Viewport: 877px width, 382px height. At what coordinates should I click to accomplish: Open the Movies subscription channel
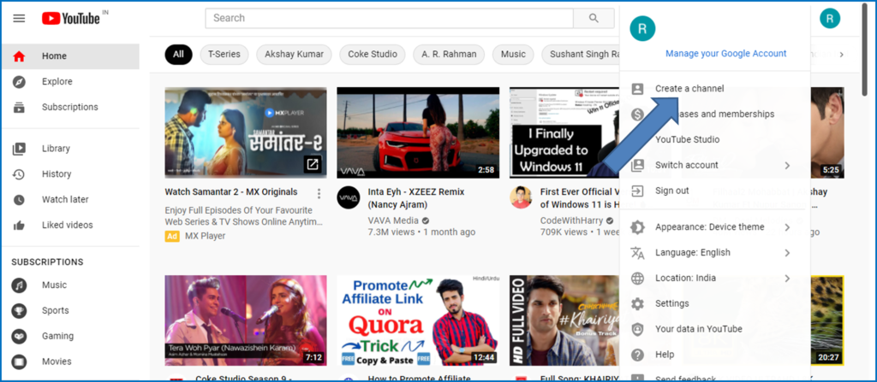click(x=70, y=361)
